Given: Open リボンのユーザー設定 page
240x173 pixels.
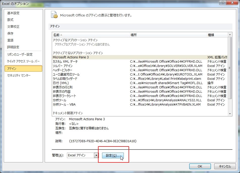Looking at the screenshot, I should (x=20, y=55).
